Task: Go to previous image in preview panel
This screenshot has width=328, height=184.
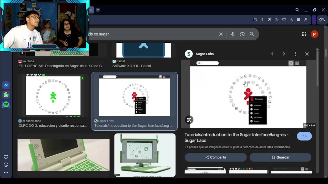Action: (272, 54)
